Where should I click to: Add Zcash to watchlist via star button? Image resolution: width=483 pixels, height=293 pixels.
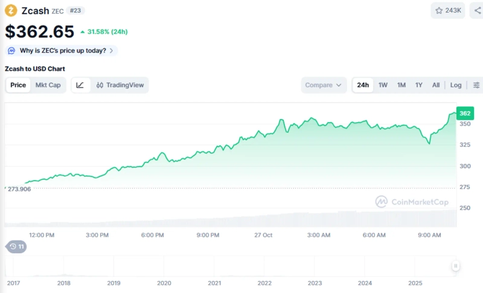coord(447,10)
